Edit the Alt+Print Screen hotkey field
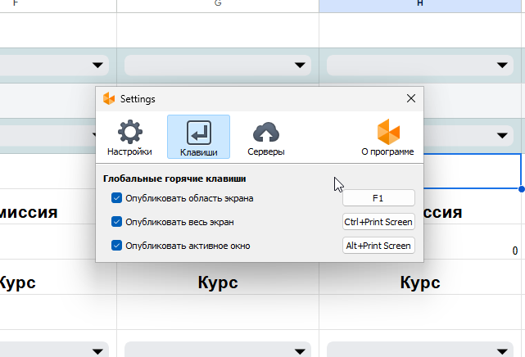Screen dimensions: 525x357 [x=378, y=246]
